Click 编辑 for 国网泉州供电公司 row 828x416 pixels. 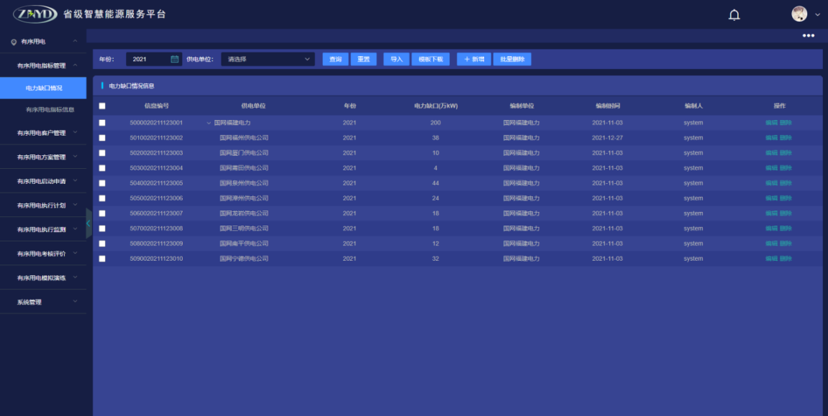click(771, 183)
